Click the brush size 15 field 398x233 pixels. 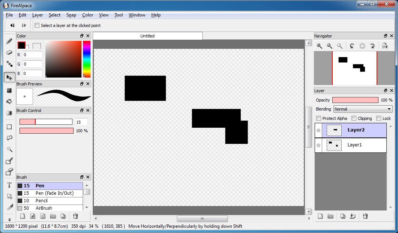81,122
